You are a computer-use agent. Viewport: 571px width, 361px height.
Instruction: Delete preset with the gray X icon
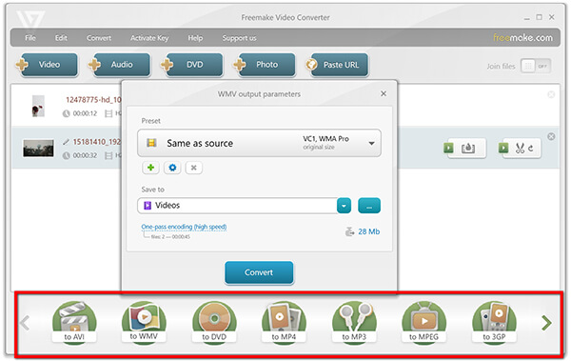[194, 168]
